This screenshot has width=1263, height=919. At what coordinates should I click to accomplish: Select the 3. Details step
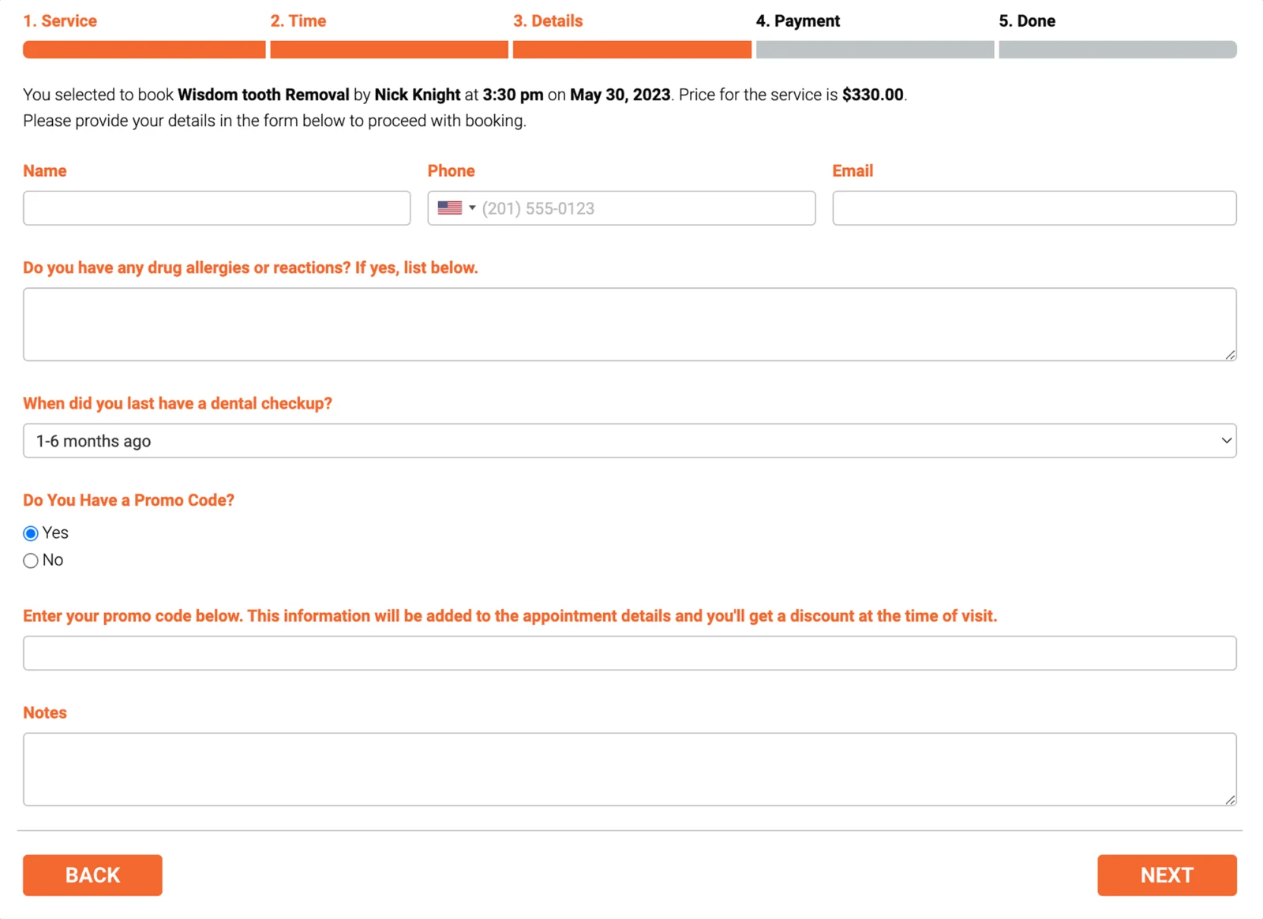click(548, 21)
